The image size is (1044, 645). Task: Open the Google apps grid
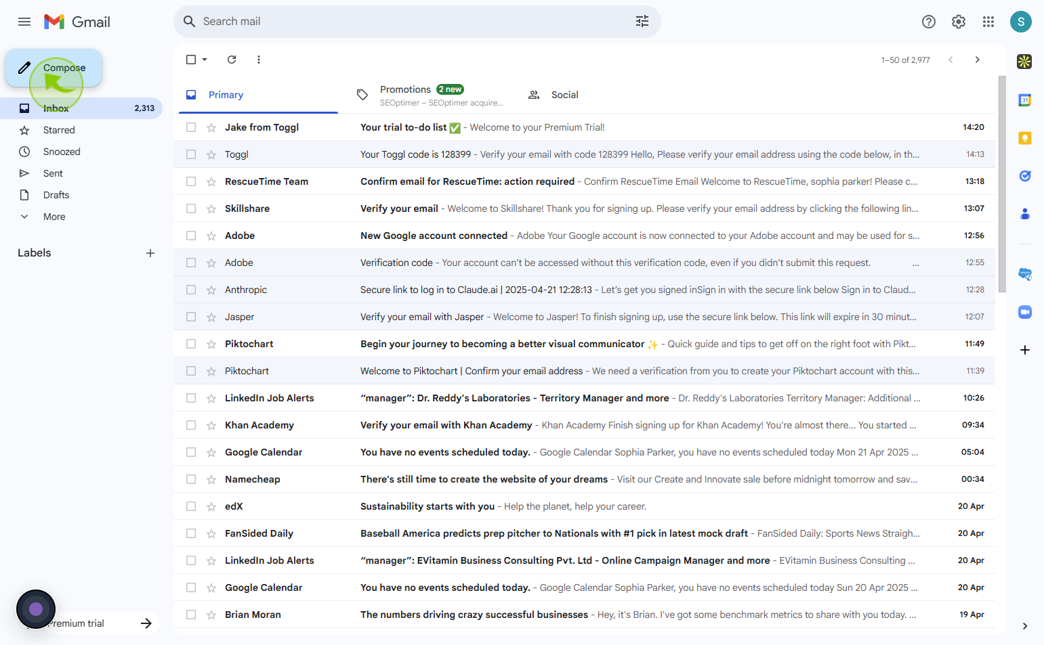click(988, 22)
